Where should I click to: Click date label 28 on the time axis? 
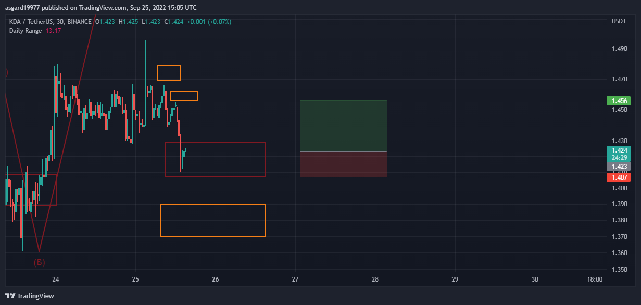tap(375, 279)
